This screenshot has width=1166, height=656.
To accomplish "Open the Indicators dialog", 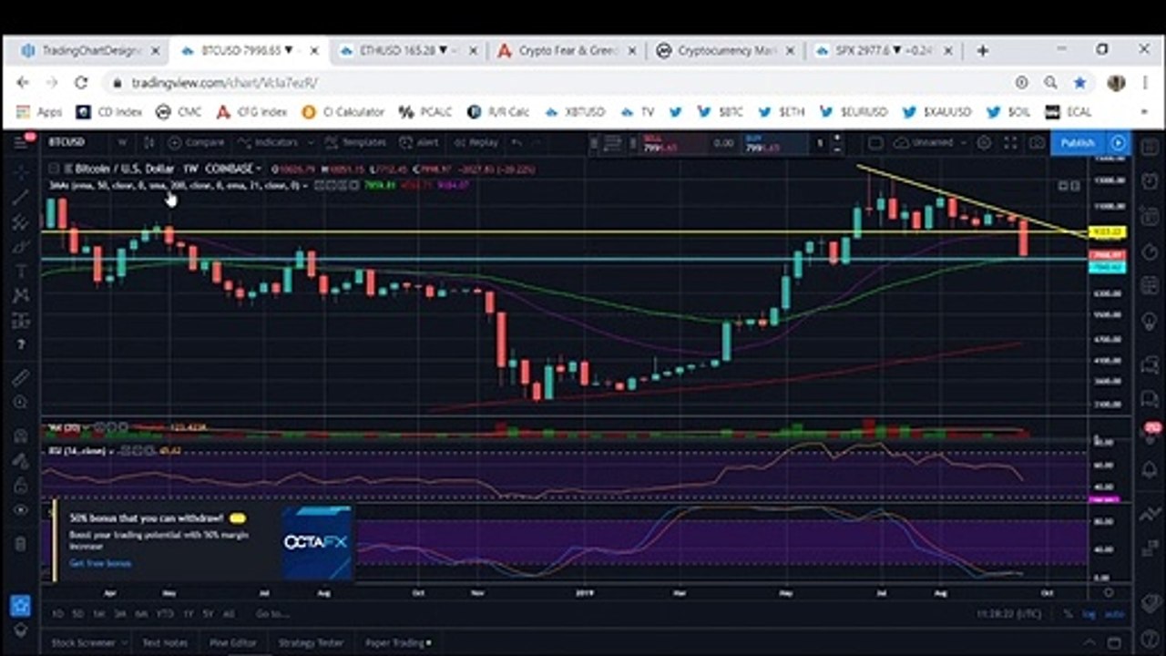I will click(x=268, y=143).
